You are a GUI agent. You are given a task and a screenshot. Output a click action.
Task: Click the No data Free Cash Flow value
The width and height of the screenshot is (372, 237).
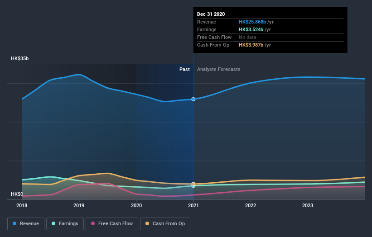pyautogui.click(x=247, y=37)
